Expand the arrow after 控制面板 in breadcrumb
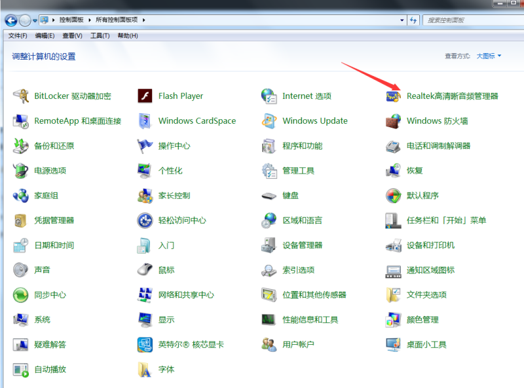 (x=90, y=20)
